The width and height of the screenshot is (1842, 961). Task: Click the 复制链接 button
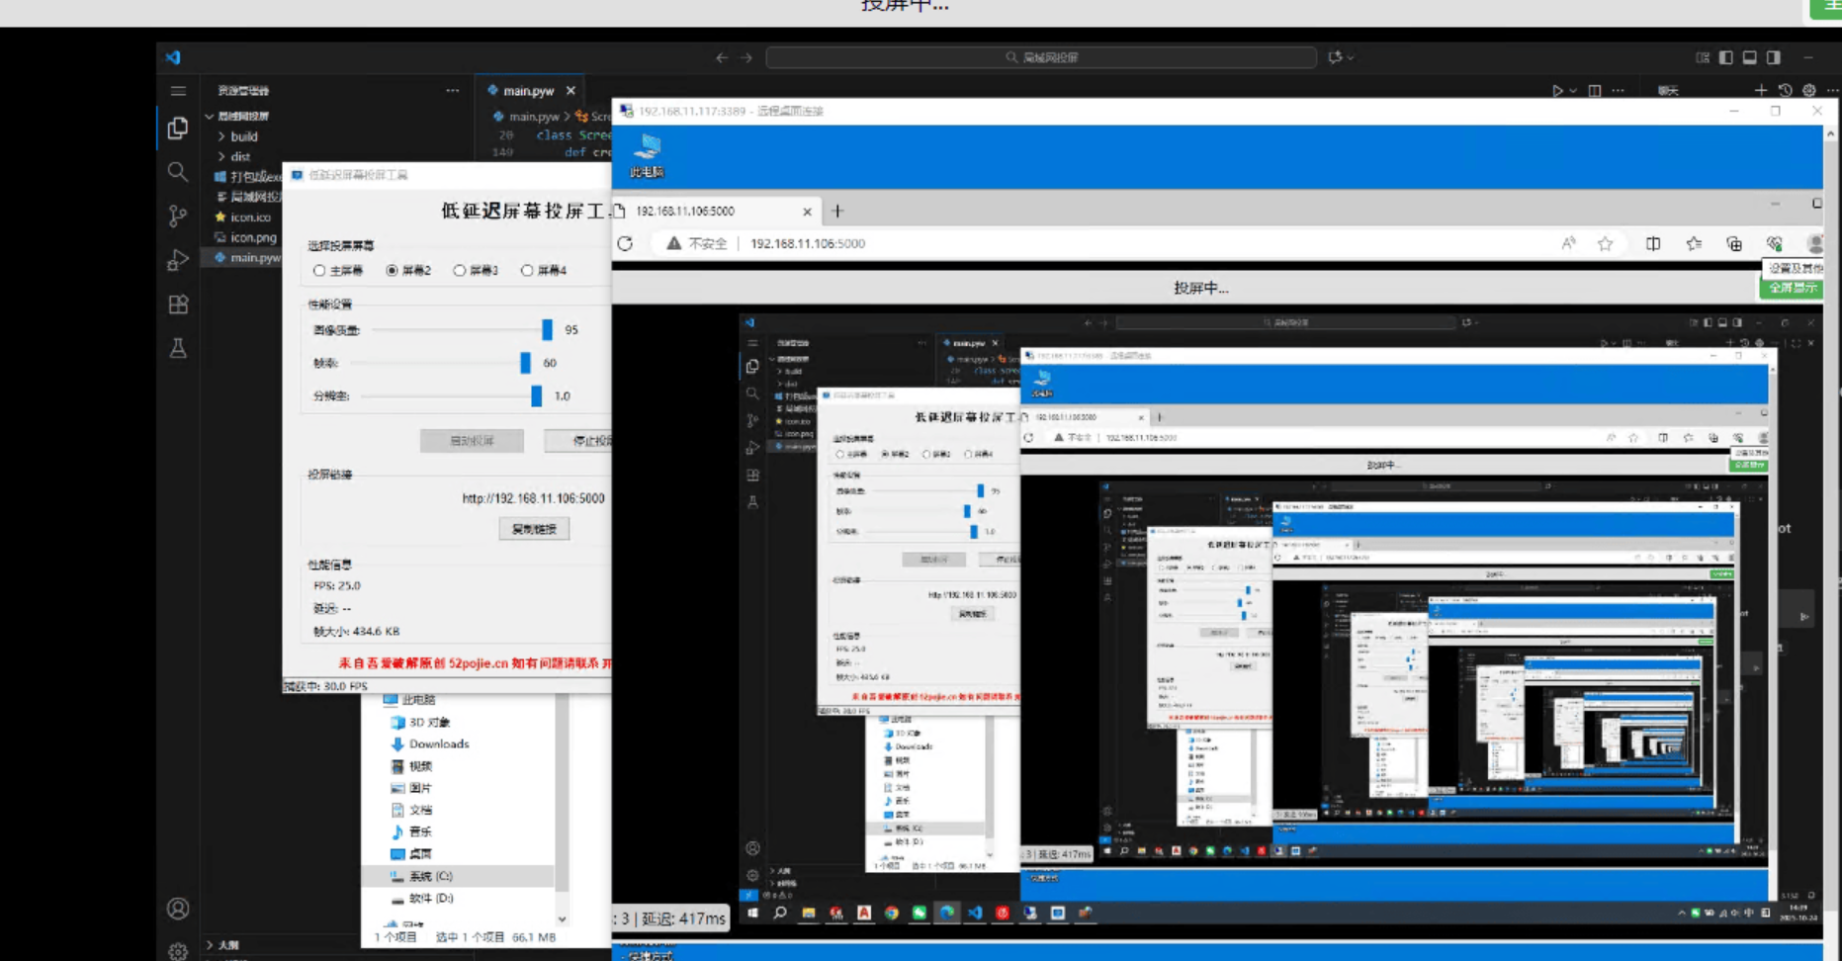[534, 529]
